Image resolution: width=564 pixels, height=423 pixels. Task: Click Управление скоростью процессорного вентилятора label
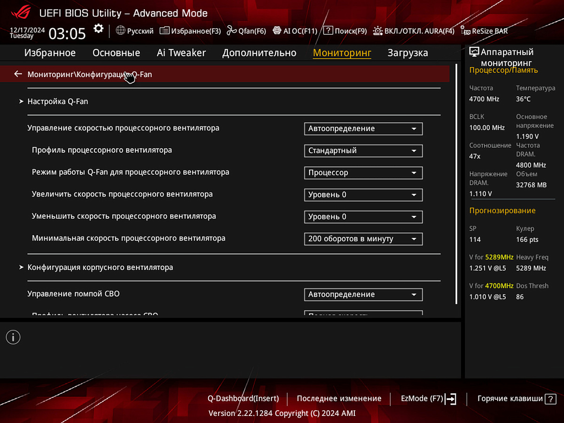coord(123,128)
